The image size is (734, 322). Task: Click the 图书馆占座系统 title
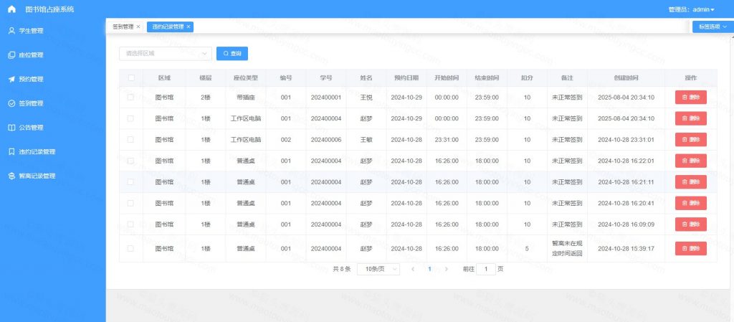pos(49,9)
